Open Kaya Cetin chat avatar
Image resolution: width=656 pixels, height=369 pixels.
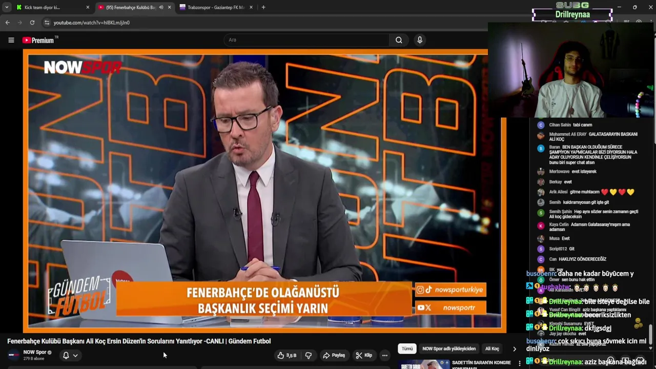(541, 225)
